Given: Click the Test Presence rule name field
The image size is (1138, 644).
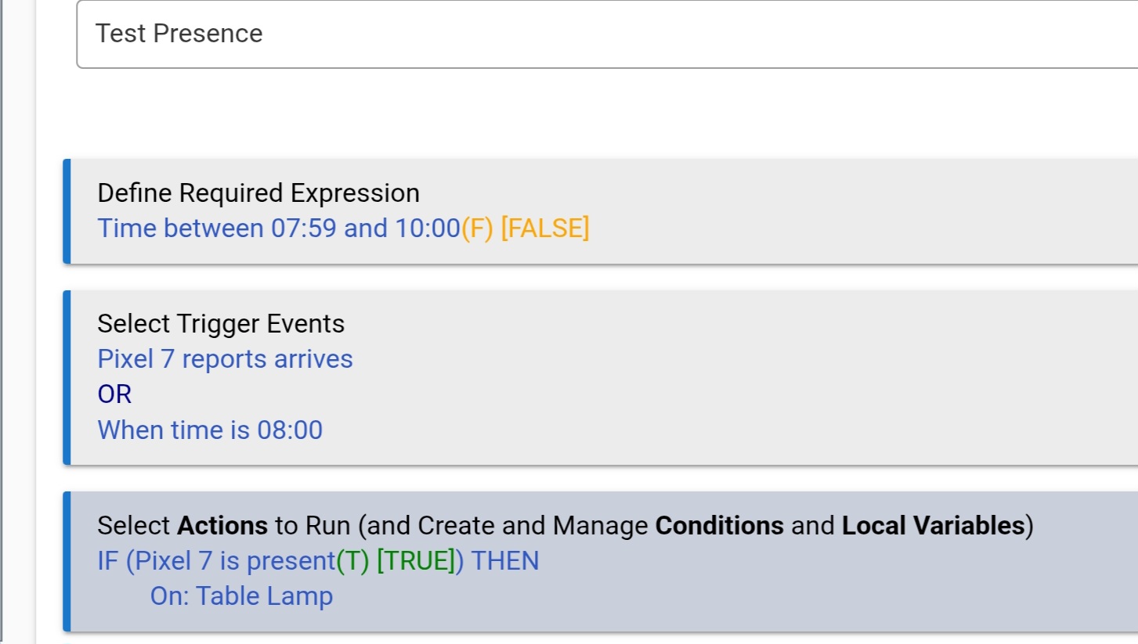Looking at the screenshot, I should tap(548, 34).
